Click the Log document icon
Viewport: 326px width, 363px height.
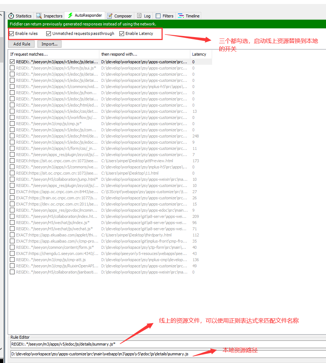139,16
